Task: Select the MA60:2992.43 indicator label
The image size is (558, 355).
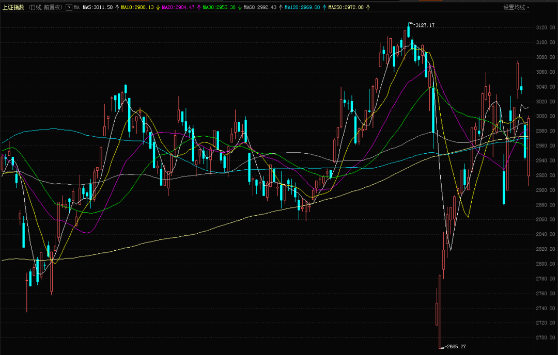Action: [260, 7]
